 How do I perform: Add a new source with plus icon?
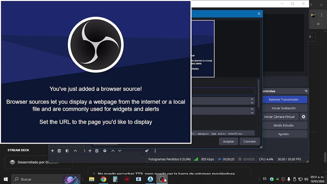[90, 151]
